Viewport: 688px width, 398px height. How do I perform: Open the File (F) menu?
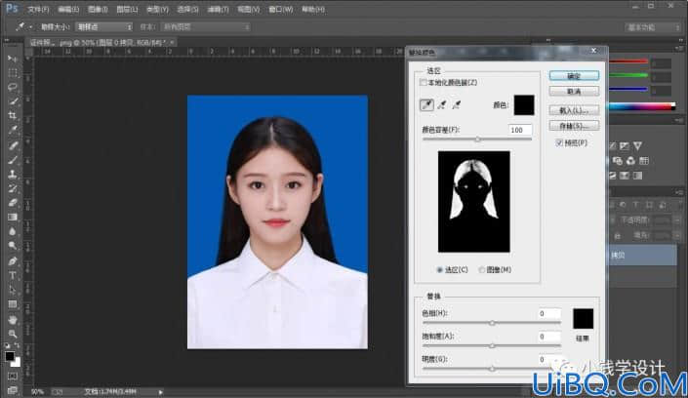coord(38,9)
